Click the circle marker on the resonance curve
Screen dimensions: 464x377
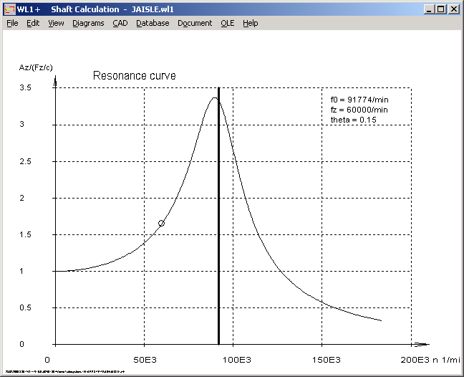[x=161, y=223]
